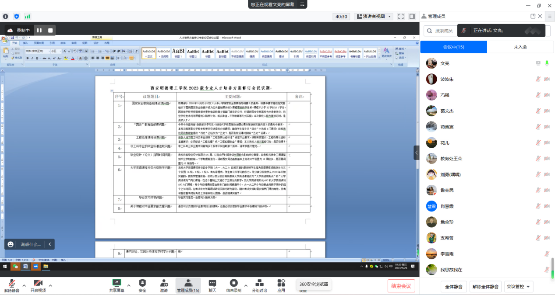This screenshot has height=295, width=555.
Task: Enter full screen with the expand icon
Action: (x=401, y=17)
